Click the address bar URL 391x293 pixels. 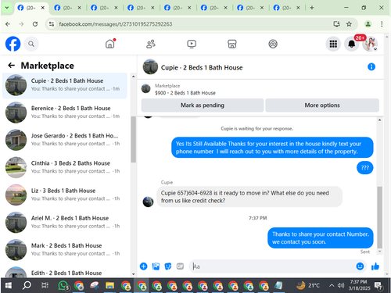pyautogui.click(x=116, y=24)
